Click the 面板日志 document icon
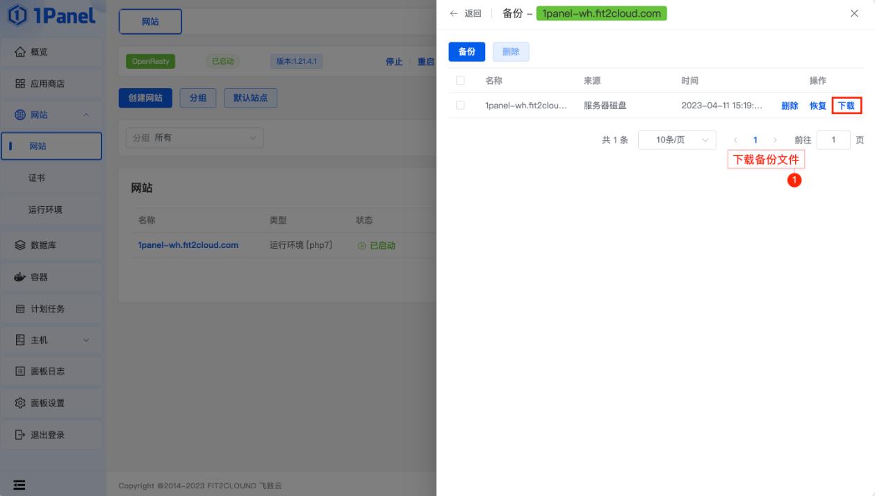The width and height of the screenshot is (875, 496). point(20,371)
